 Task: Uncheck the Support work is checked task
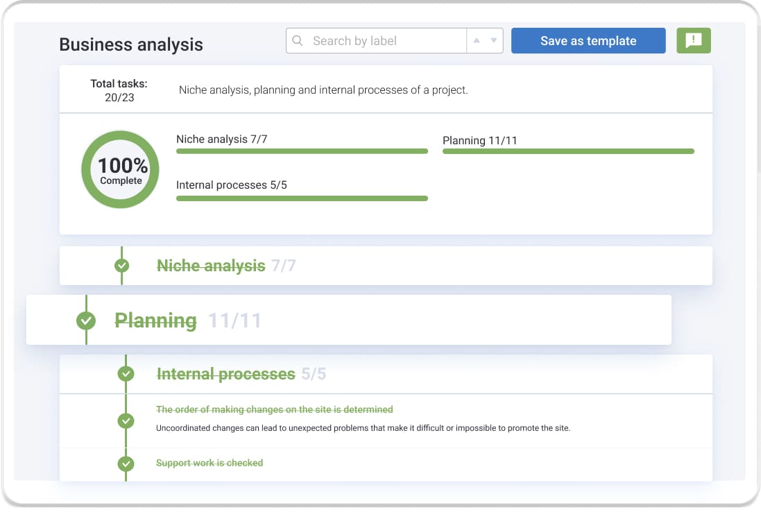[126, 463]
